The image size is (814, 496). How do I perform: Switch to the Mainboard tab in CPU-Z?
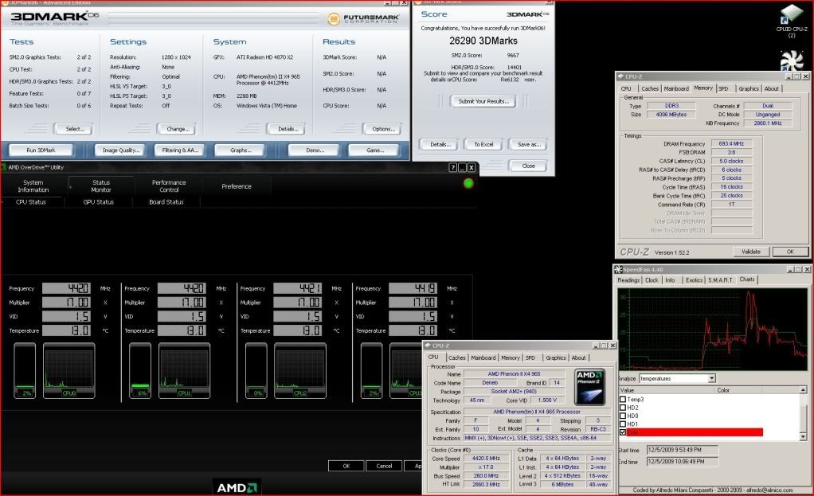[483, 357]
